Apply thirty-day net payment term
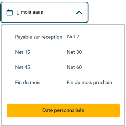Image resolution: width=126 pixels, height=126 pixels. 74,52
